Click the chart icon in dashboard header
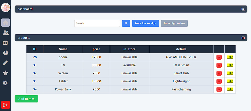The height and width of the screenshot is (111, 251). (x=243, y=9)
